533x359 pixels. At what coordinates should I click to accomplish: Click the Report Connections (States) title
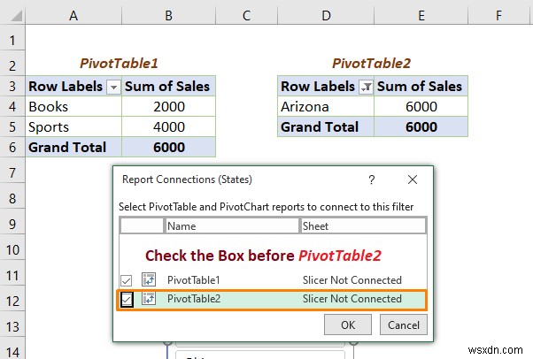pos(187,179)
